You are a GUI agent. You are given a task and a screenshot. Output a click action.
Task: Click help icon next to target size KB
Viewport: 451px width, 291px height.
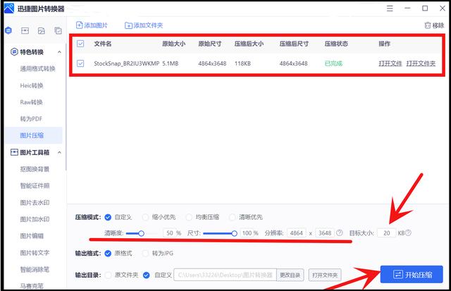click(x=408, y=233)
